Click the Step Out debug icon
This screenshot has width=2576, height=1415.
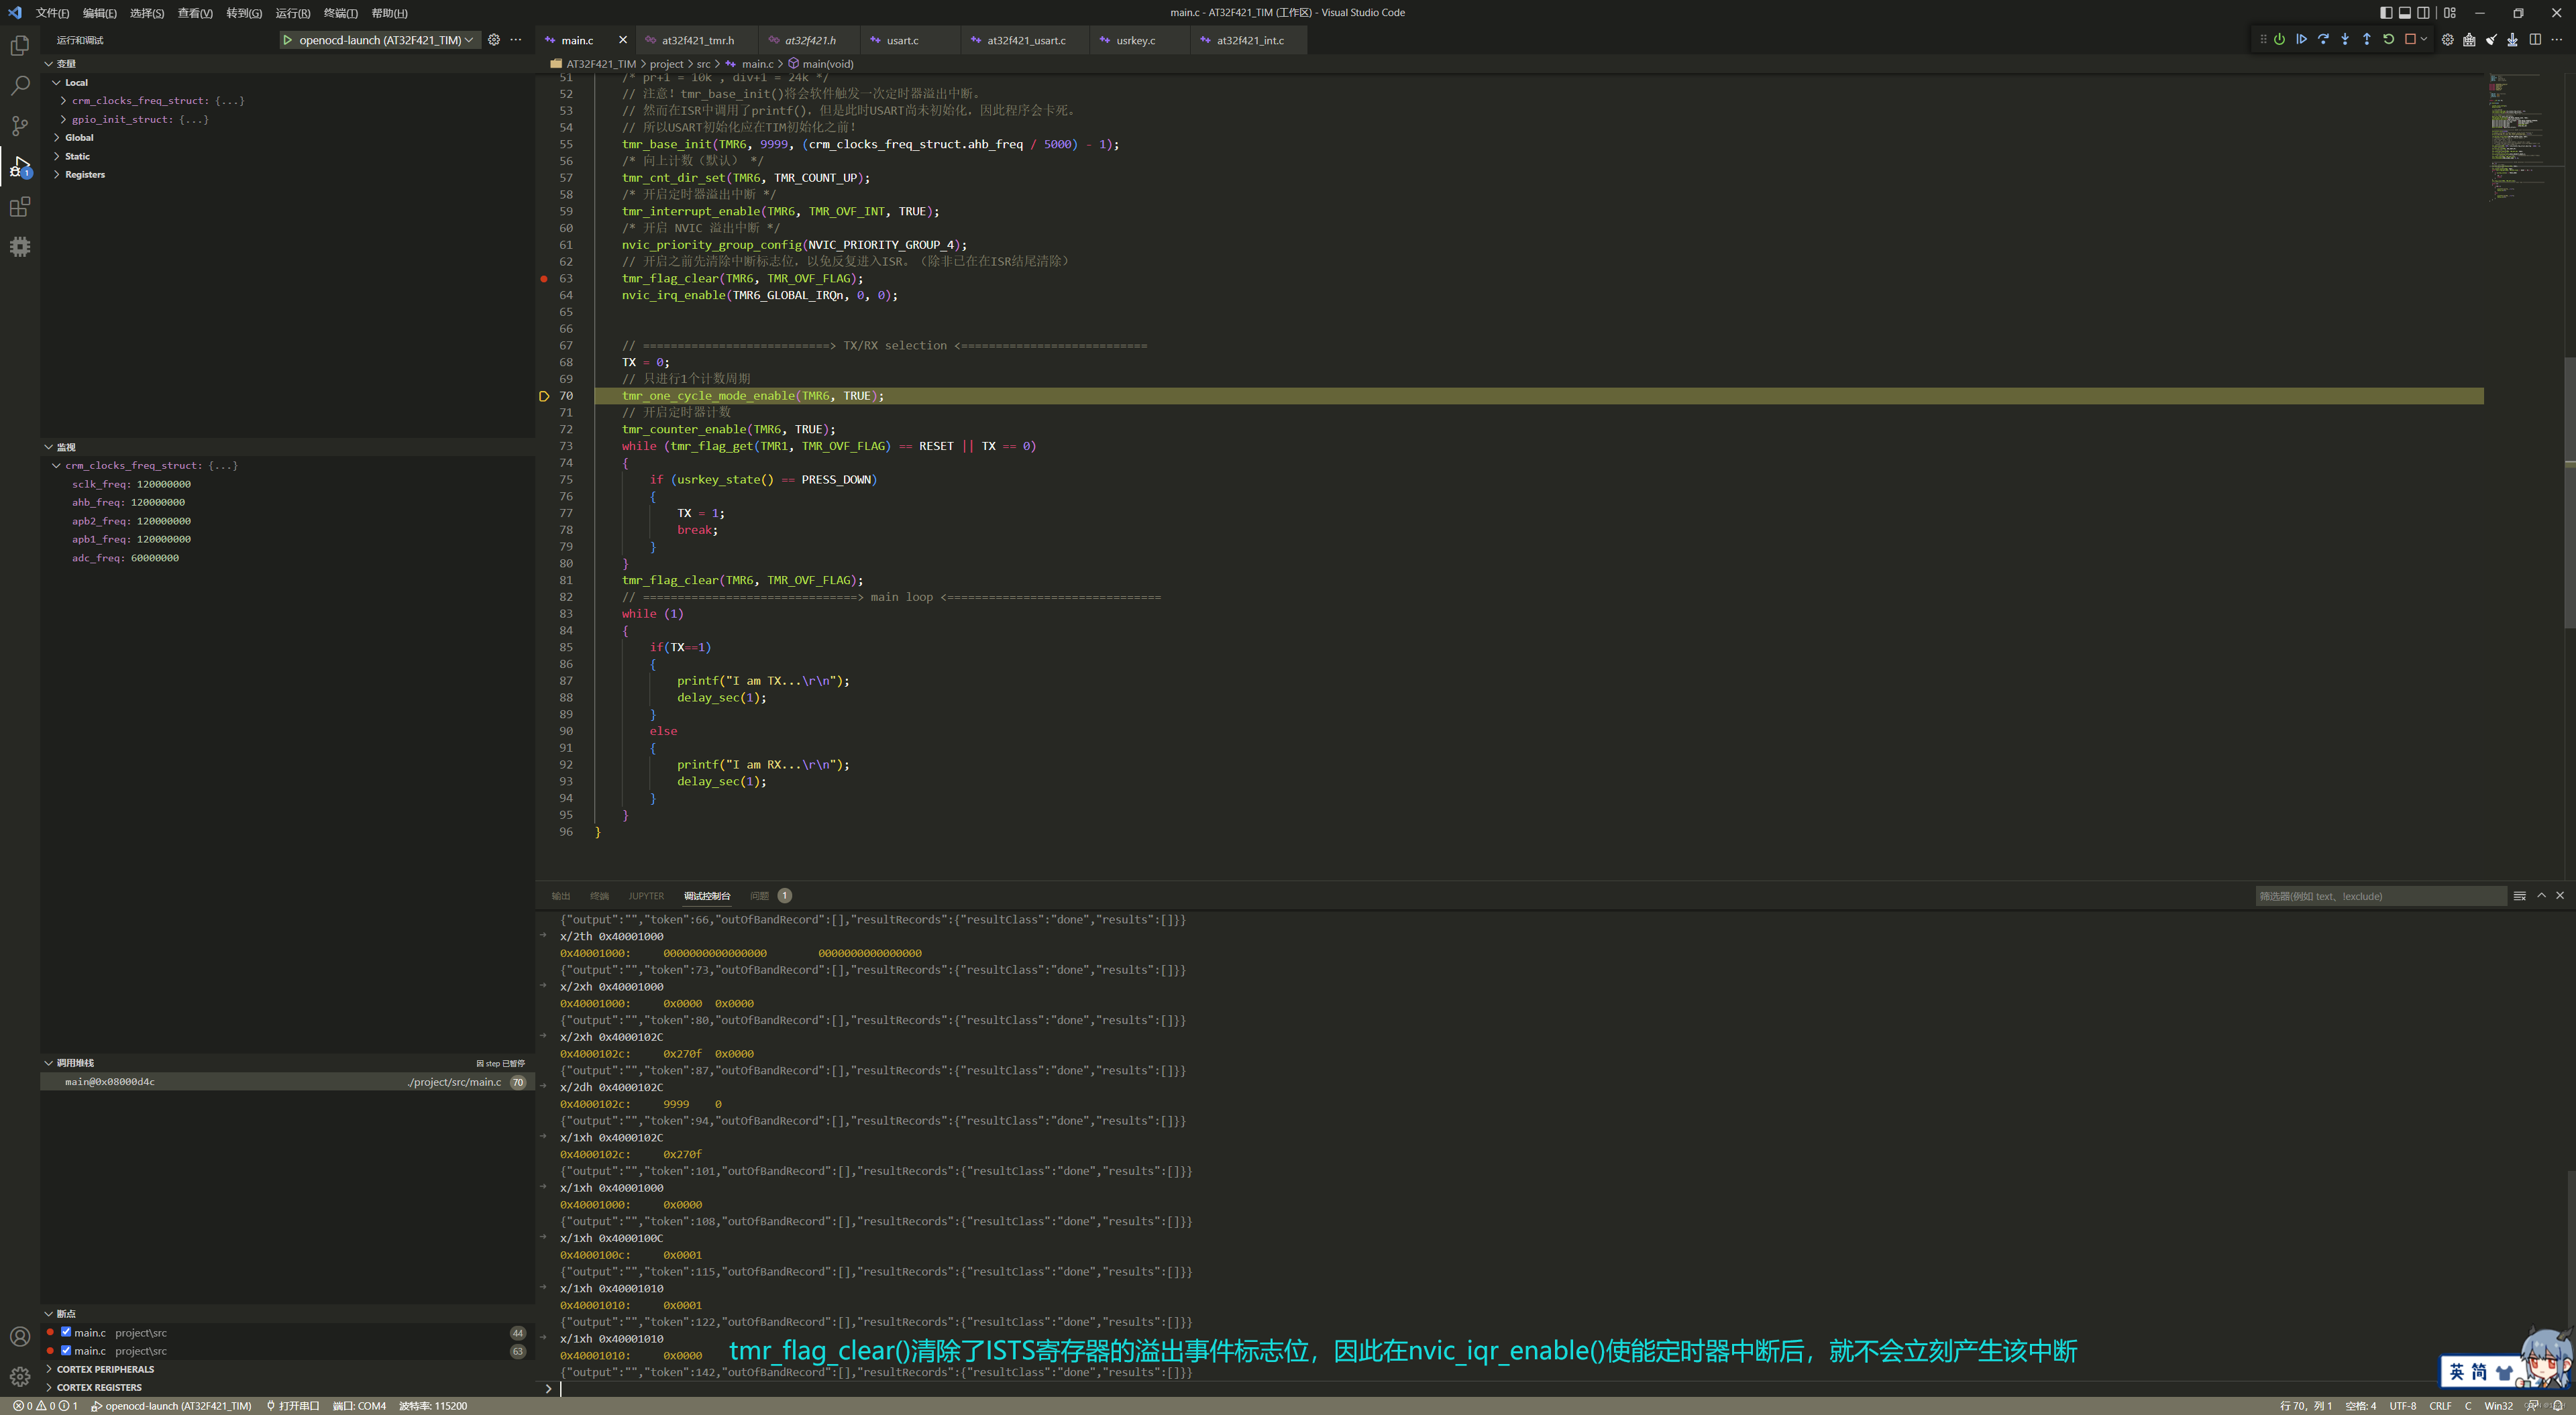pyautogui.click(x=2366, y=40)
